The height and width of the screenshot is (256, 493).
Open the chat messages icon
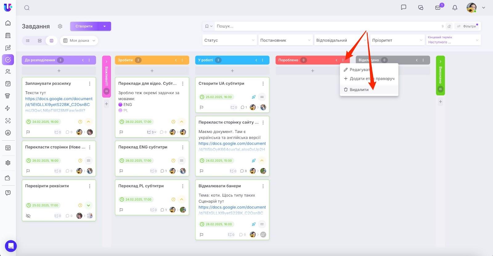[x=403, y=7]
